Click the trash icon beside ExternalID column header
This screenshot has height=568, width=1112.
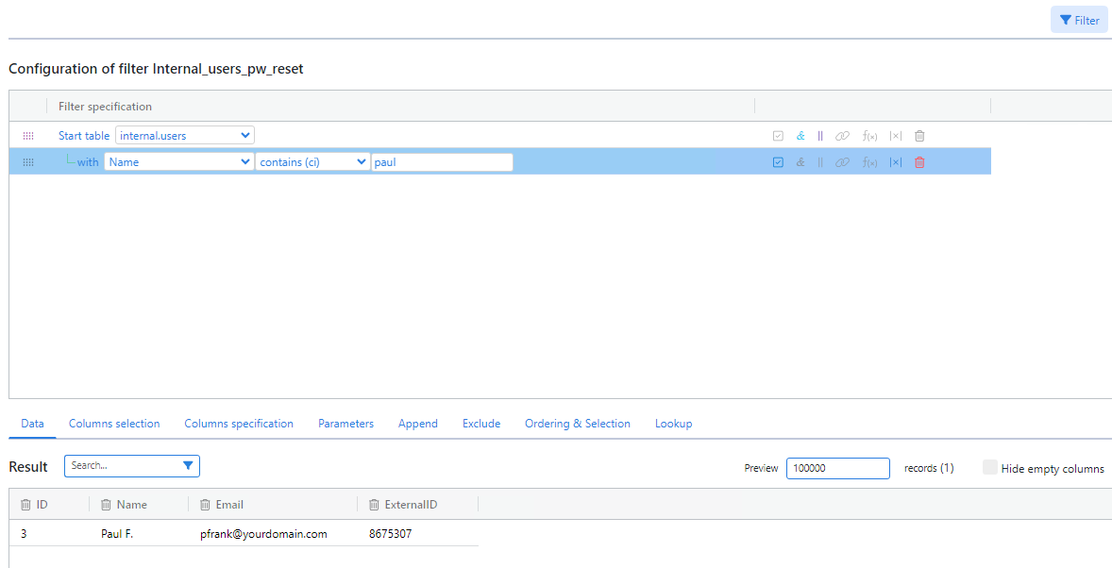point(375,505)
